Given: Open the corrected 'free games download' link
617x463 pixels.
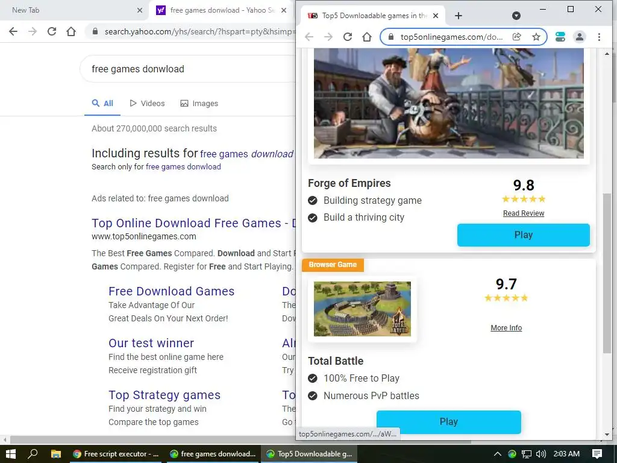Looking at the screenshot, I should tap(246, 154).
